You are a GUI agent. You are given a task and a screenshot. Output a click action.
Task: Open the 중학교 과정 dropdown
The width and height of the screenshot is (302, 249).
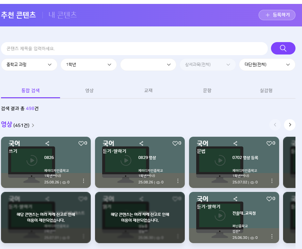pos(27,65)
